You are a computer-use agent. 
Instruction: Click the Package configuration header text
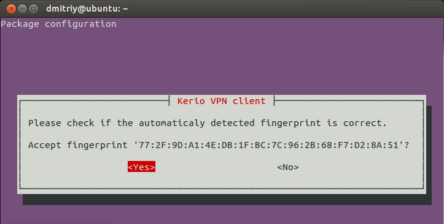click(58, 24)
